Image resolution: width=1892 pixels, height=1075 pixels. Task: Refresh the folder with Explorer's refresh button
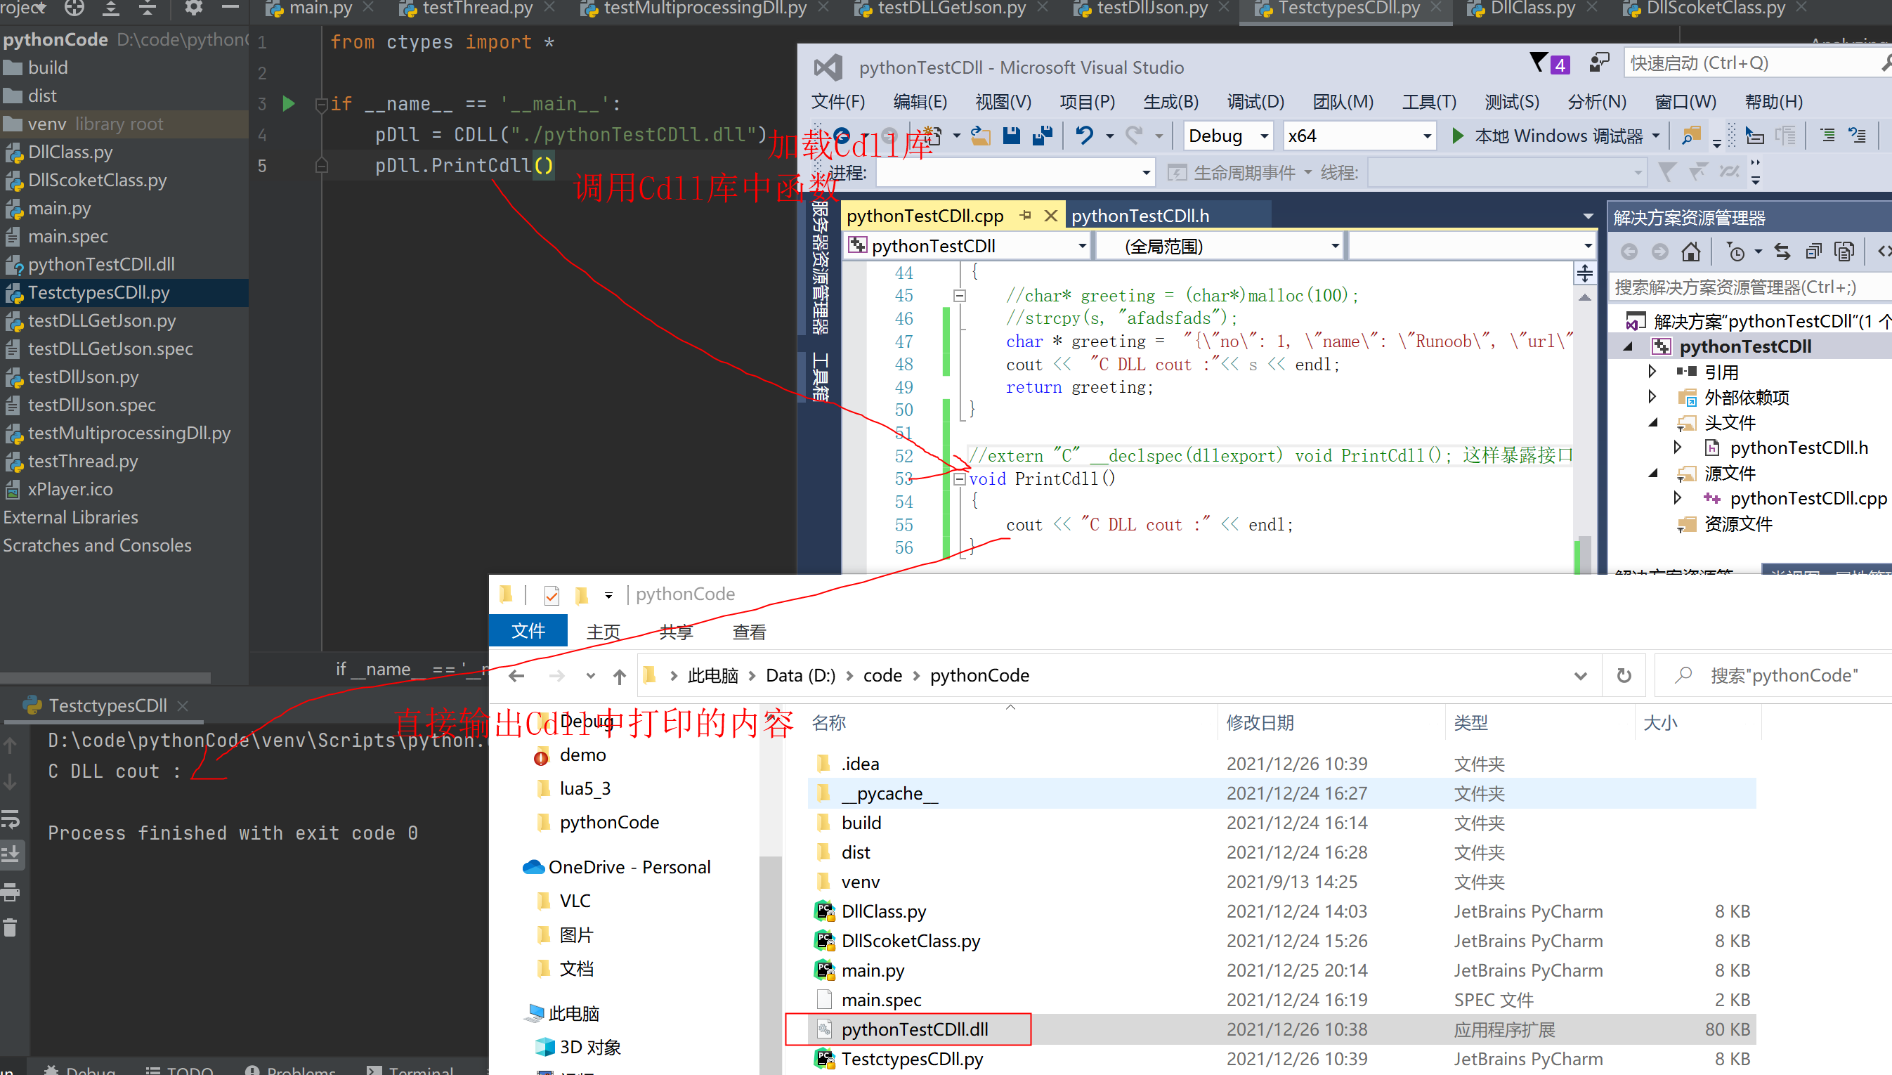pyautogui.click(x=1624, y=675)
